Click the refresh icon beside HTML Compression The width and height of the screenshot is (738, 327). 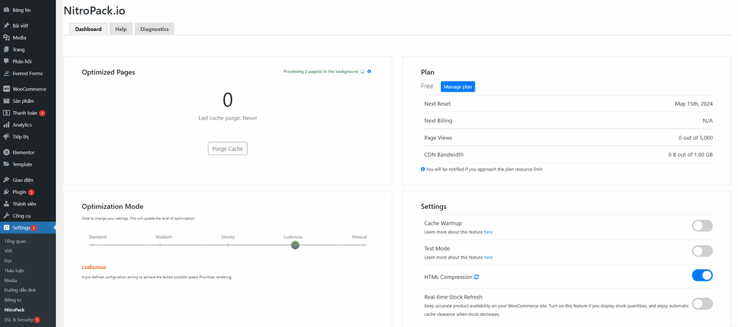pyautogui.click(x=477, y=277)
